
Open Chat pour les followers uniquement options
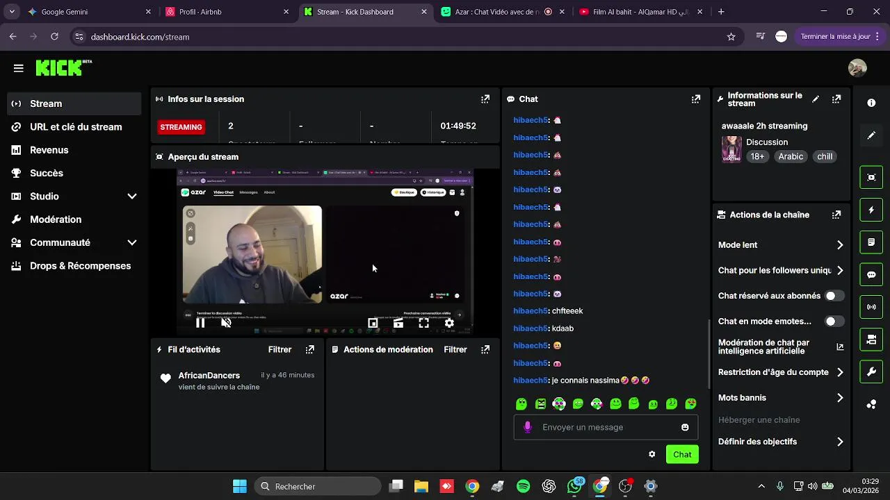tap(781, 271)
